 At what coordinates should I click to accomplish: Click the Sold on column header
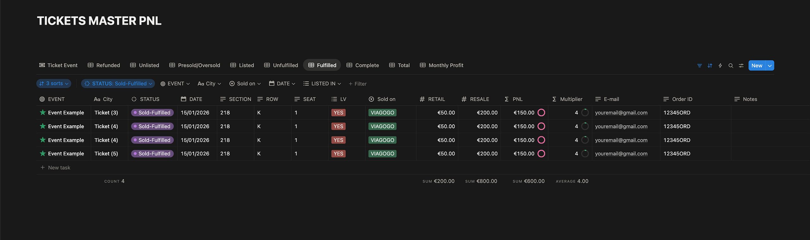[x=382, y=99]
